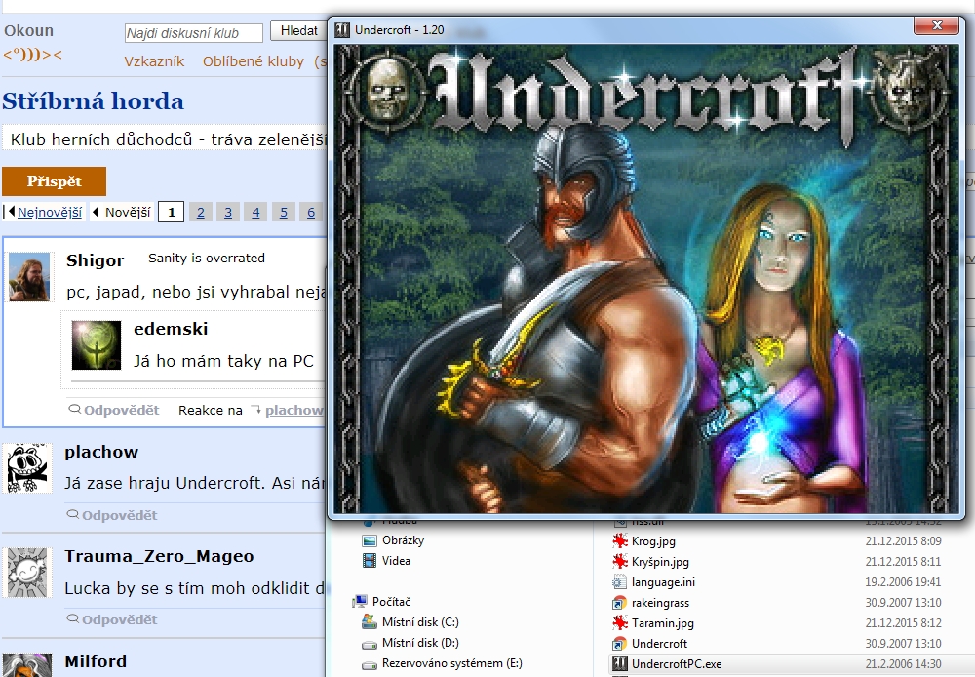
Task: Open Trauma_Zero_Mageo's avatar image
Action: pyautogui.click(x=26, y=573)
